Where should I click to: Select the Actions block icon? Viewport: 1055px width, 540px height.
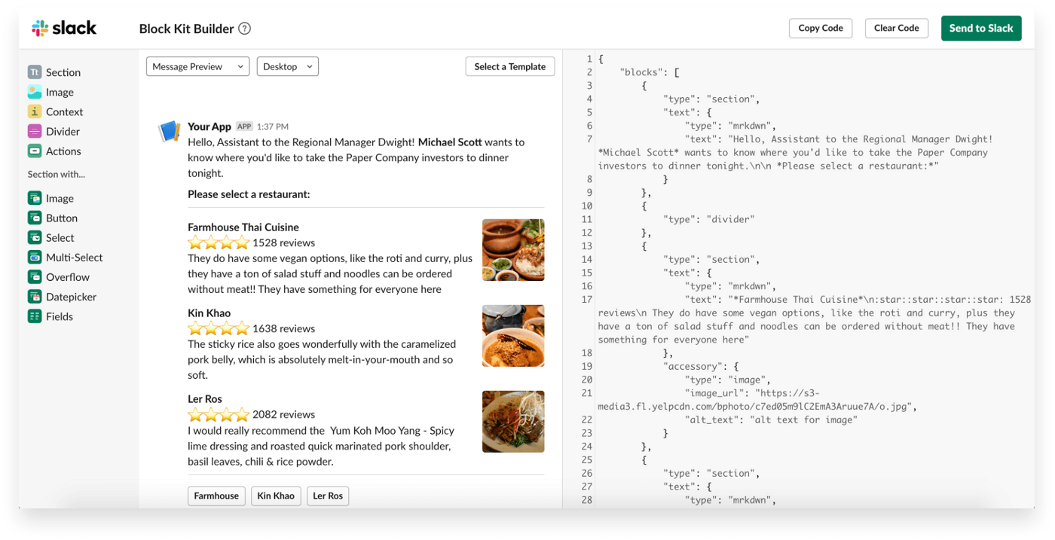click(x=35, y=151)
